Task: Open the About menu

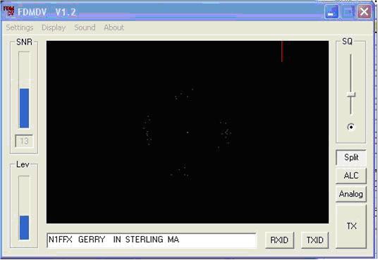Action: [114, 27]
